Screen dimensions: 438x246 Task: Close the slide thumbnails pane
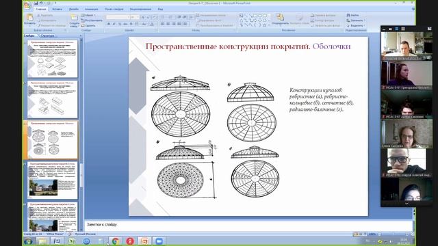coord(81,36)
